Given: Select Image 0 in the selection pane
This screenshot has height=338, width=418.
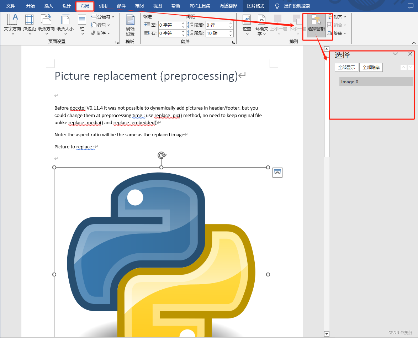Looking at the screenshot, I should pyautogui.click(x=376, y=81).
